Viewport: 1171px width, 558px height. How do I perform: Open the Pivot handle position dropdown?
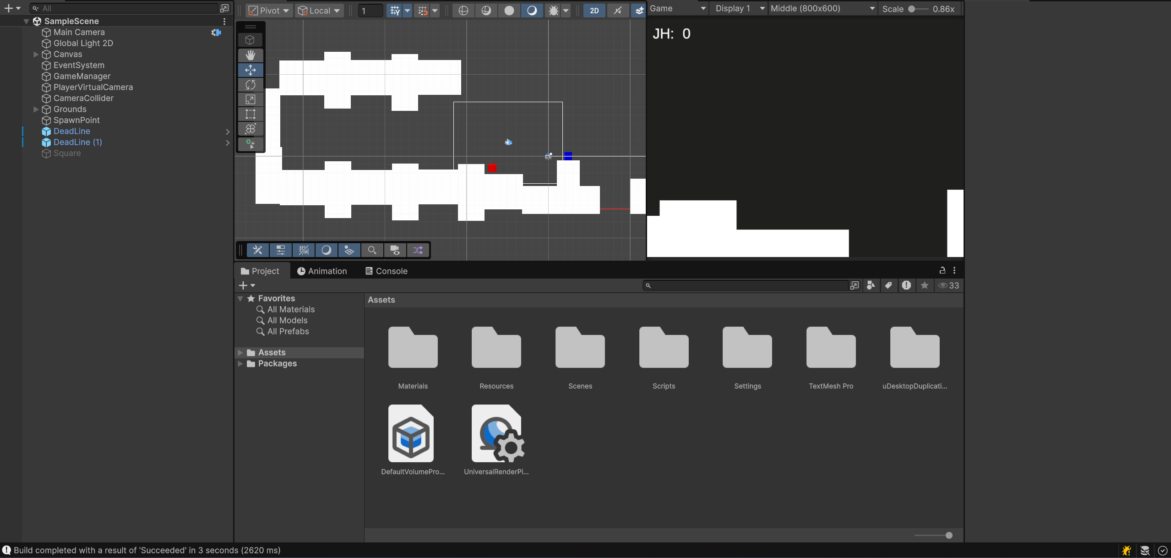tap(268, 11)
